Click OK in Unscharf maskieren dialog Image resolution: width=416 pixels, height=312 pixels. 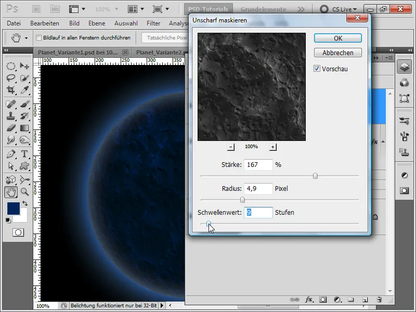click(337, 38)
